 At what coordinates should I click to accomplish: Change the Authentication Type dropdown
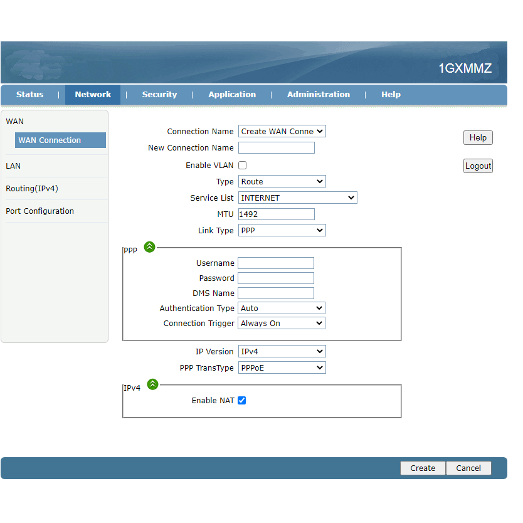pyautogui.click(x=281, y=309)
